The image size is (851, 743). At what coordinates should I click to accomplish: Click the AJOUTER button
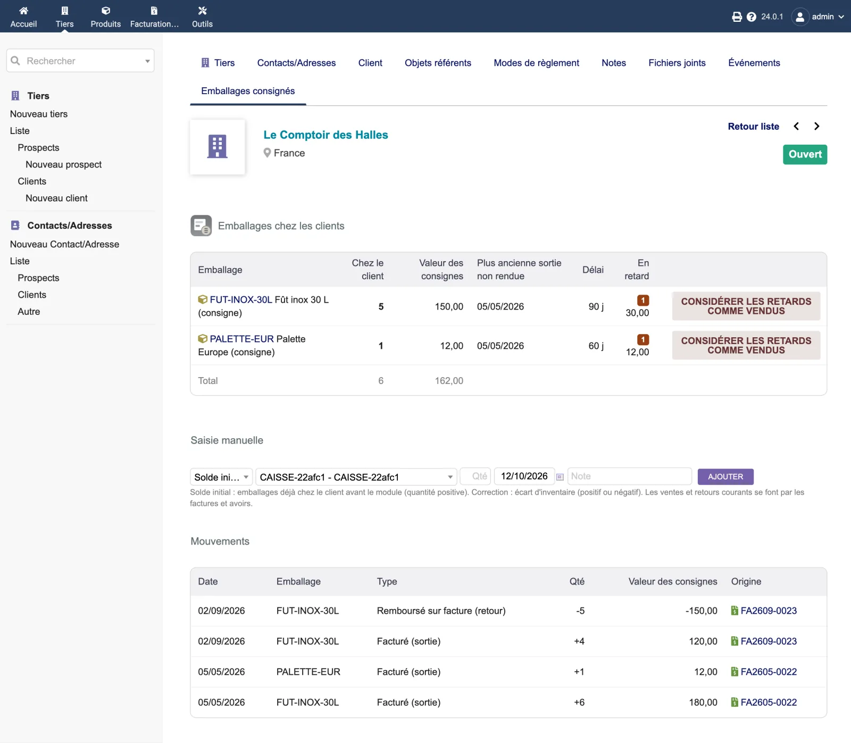coord(725,477)
